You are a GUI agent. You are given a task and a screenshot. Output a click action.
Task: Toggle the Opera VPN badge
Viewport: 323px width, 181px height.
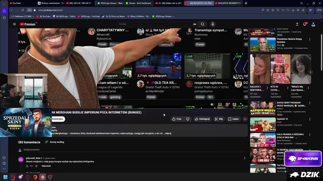[x=29, y=10]
